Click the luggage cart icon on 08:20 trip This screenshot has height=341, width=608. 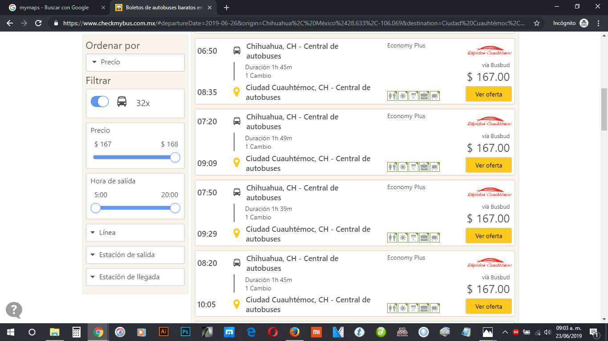click(435, 308)
